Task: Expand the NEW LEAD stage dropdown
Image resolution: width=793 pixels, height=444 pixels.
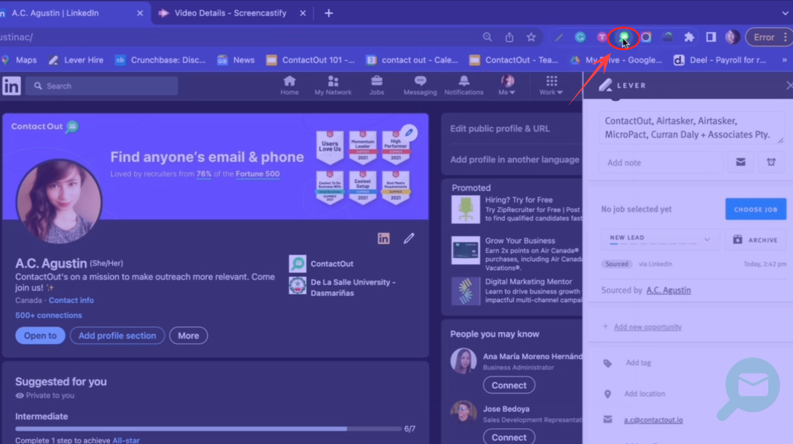Action: pyautogui.click(x=660, y=239)
